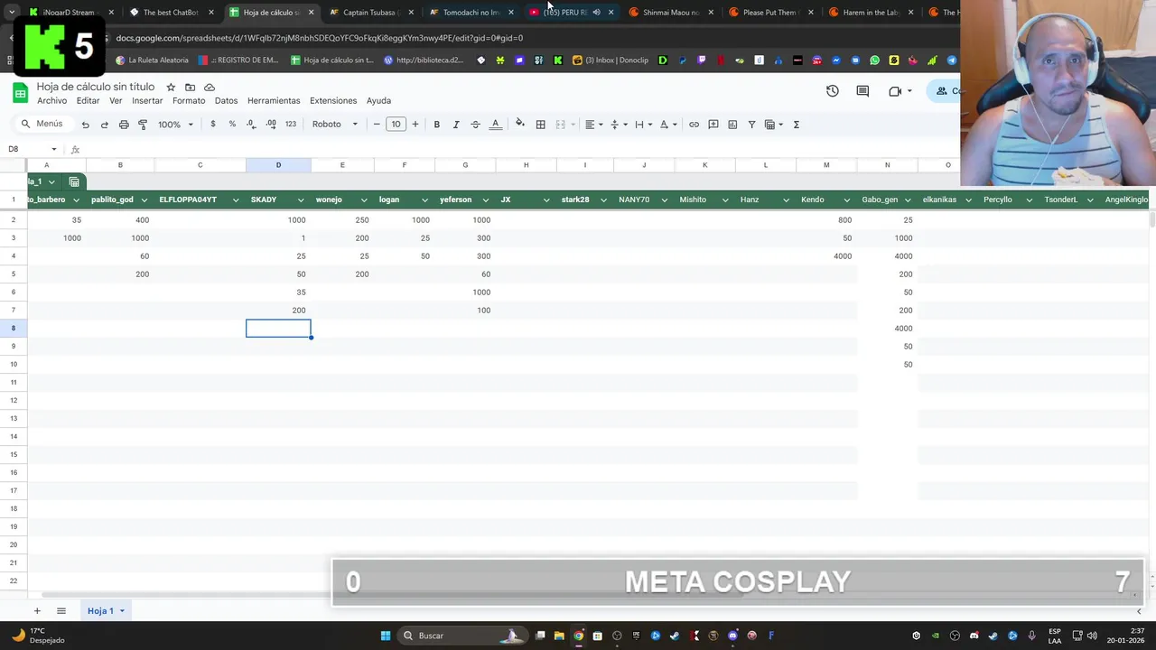Print the spreadsheet
This screenshot has width=1156, height=650.
pyautogui.click(x=124, y=125)
